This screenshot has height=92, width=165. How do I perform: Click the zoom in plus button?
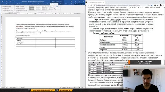coord(80,87)
